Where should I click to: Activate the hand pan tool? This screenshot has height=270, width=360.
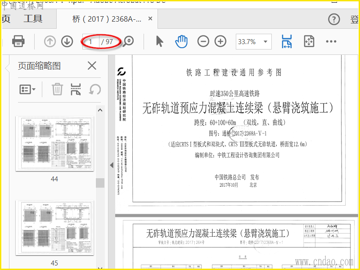(x=181, y=41)
